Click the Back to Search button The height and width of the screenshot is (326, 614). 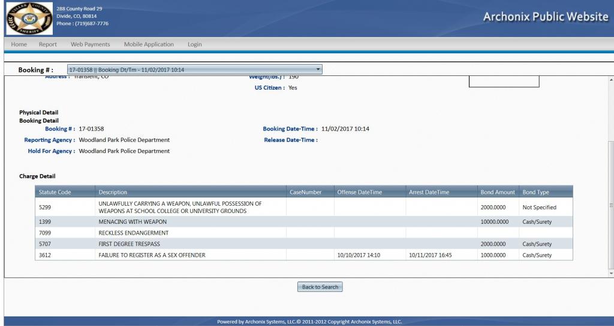(x=320, y=287)
